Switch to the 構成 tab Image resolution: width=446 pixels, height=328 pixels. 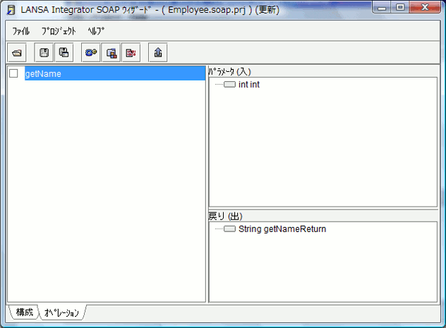coord(25,312)
